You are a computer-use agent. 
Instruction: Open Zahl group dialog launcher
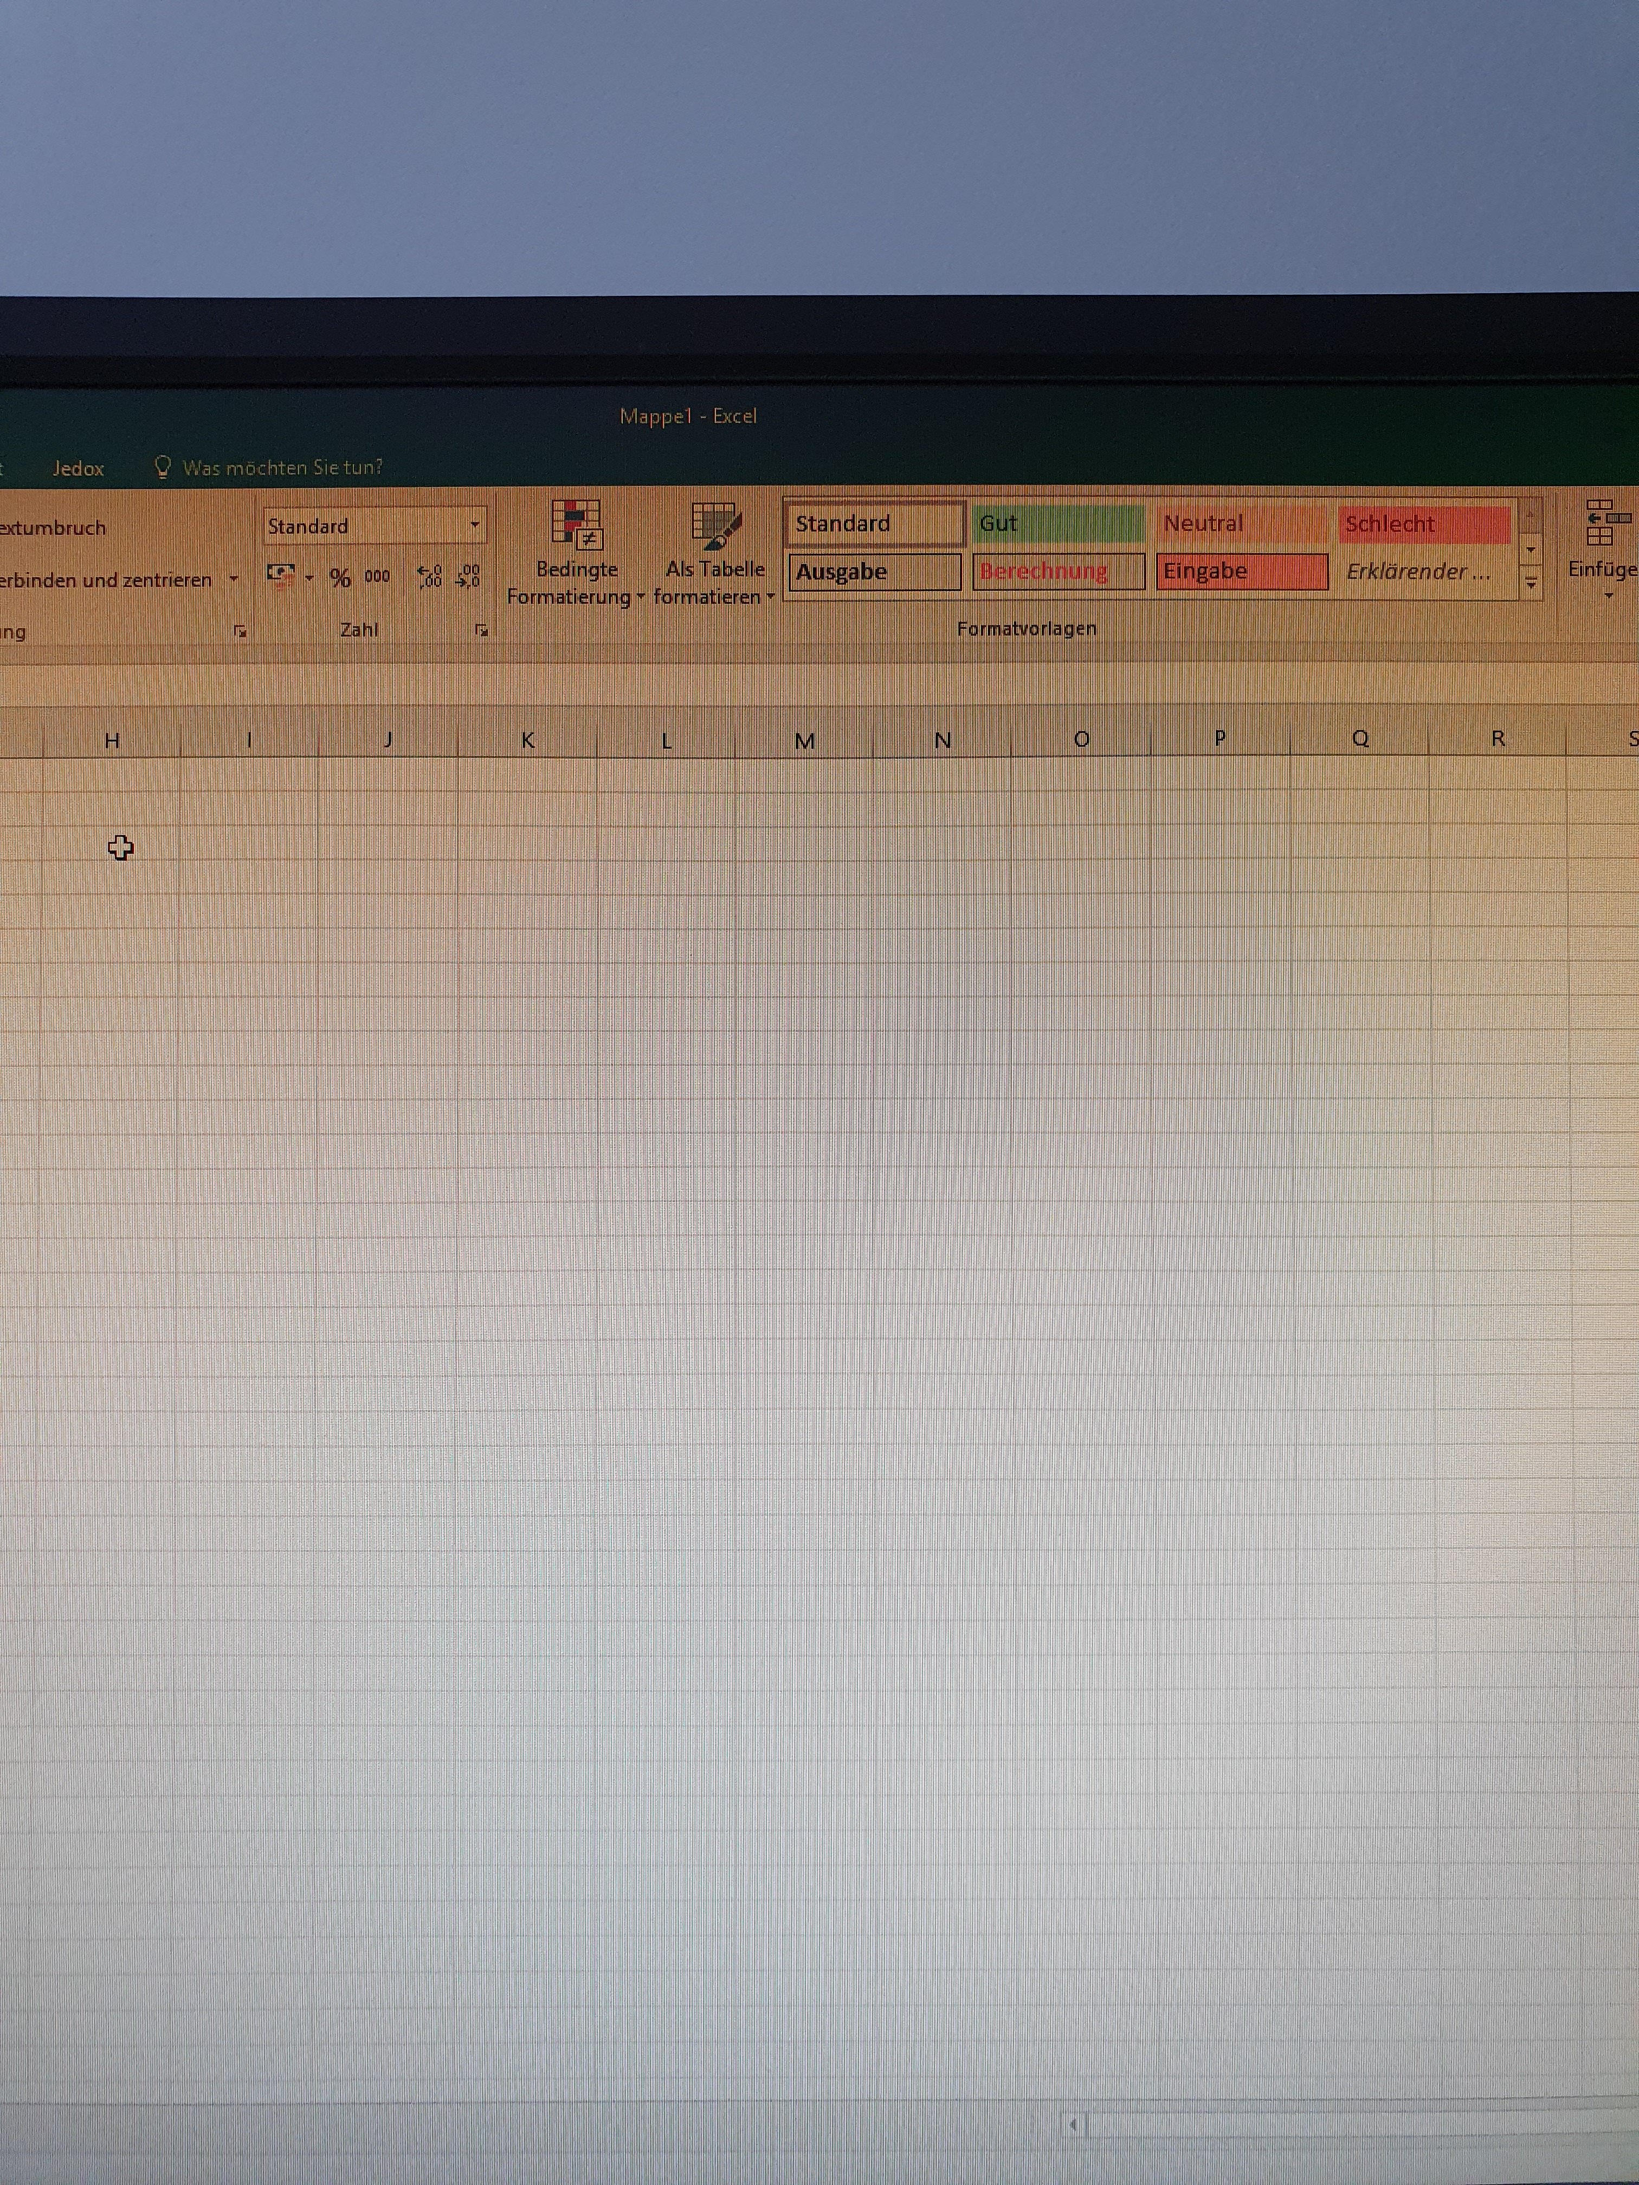tap(481, 630)
